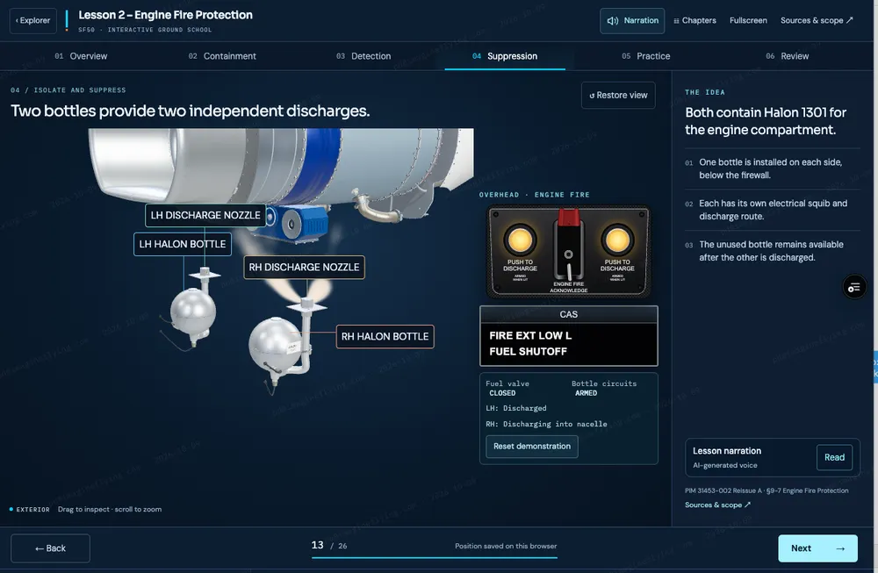
Task: Click Restore view button
Action: pyautogui.click(x=618, y=95)
